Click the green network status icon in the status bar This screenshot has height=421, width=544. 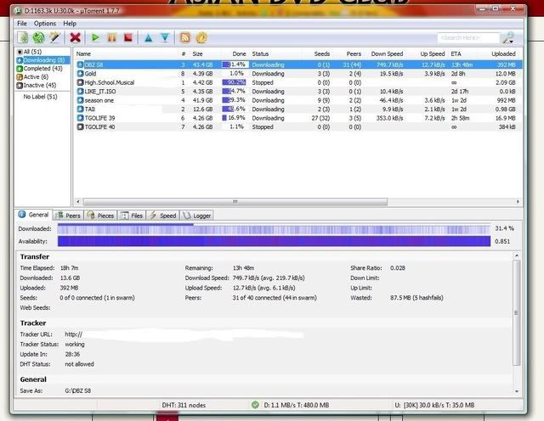point(255,405)
